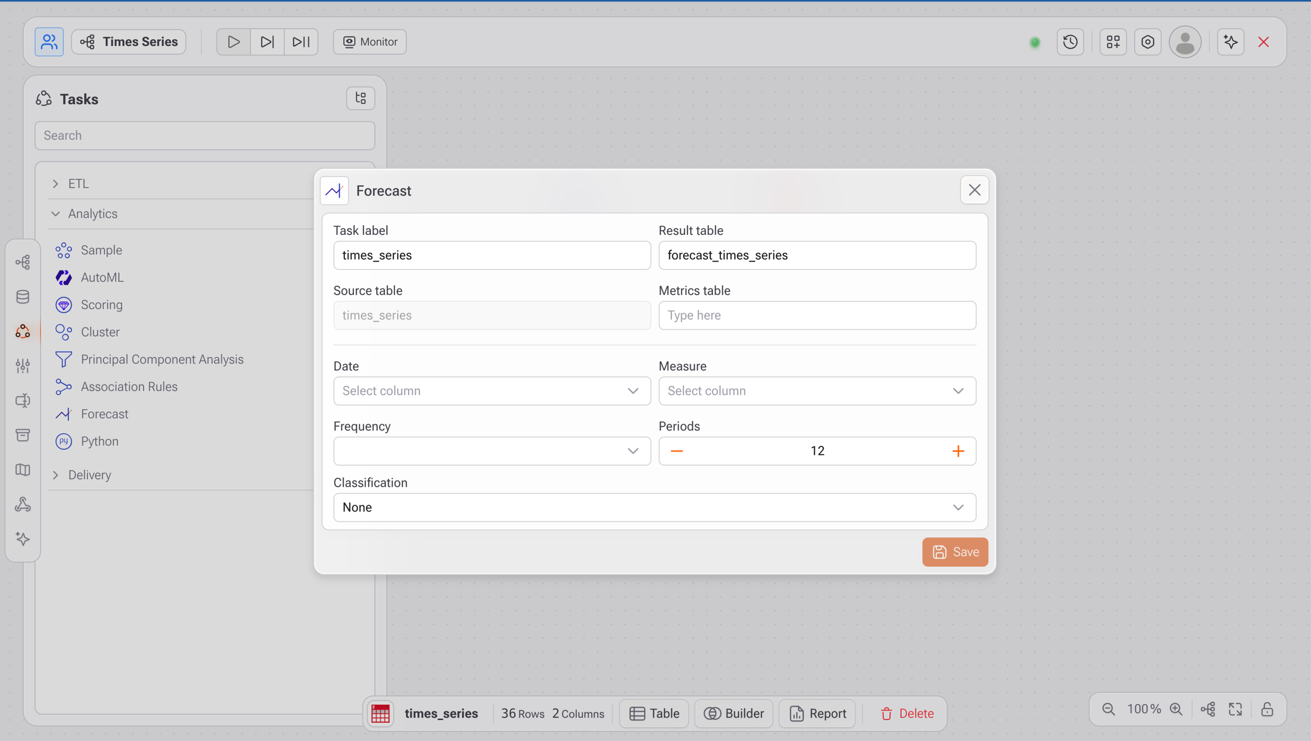
Task: Click the Metrics table input field
Action: (817, 315)
